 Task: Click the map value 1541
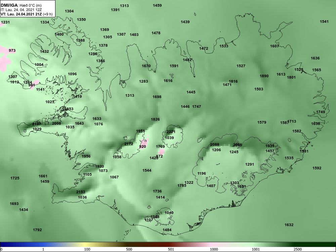click(324, 22)
